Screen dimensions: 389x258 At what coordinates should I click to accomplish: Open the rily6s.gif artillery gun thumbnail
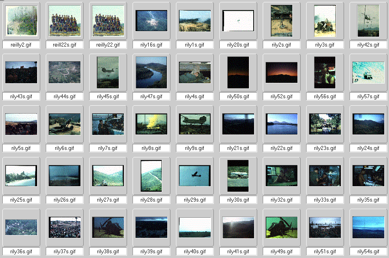[65, 124]
